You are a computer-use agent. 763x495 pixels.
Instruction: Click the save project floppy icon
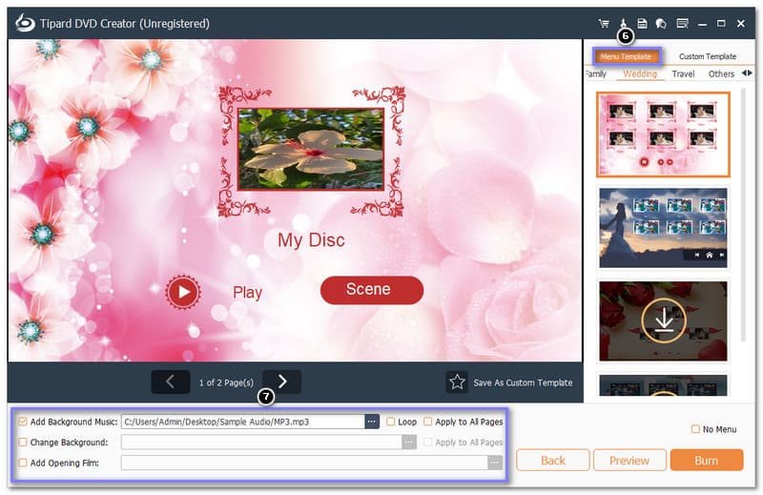point(642,23)
